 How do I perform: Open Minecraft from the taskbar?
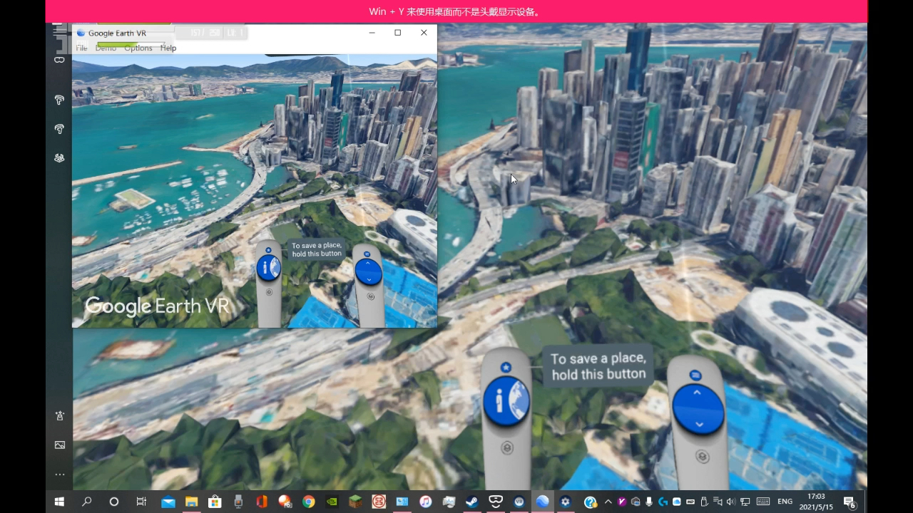tap(355, 502)
